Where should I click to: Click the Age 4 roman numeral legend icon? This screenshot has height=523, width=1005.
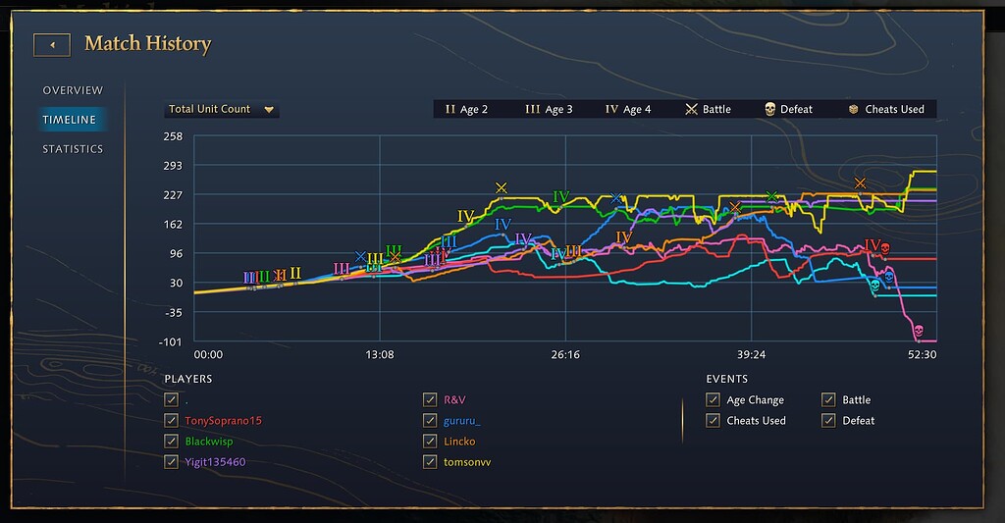point(611,109)
